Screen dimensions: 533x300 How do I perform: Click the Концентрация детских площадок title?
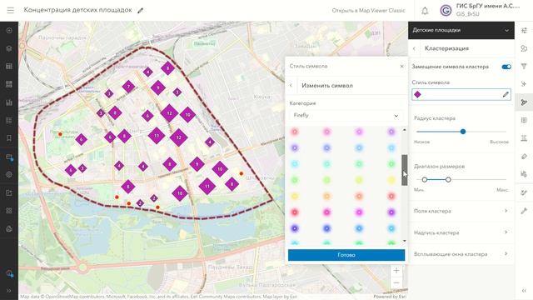click(77, 10)
